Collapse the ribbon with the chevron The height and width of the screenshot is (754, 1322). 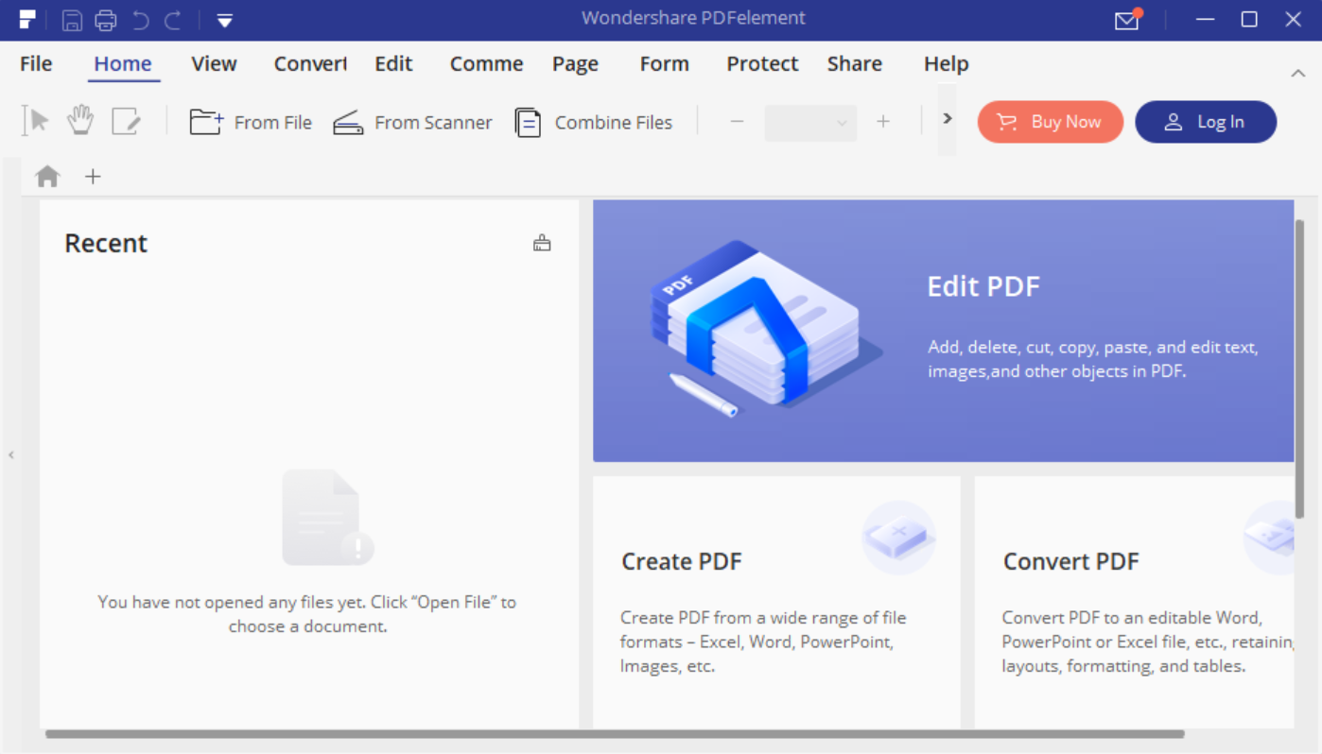(1298, 74)
